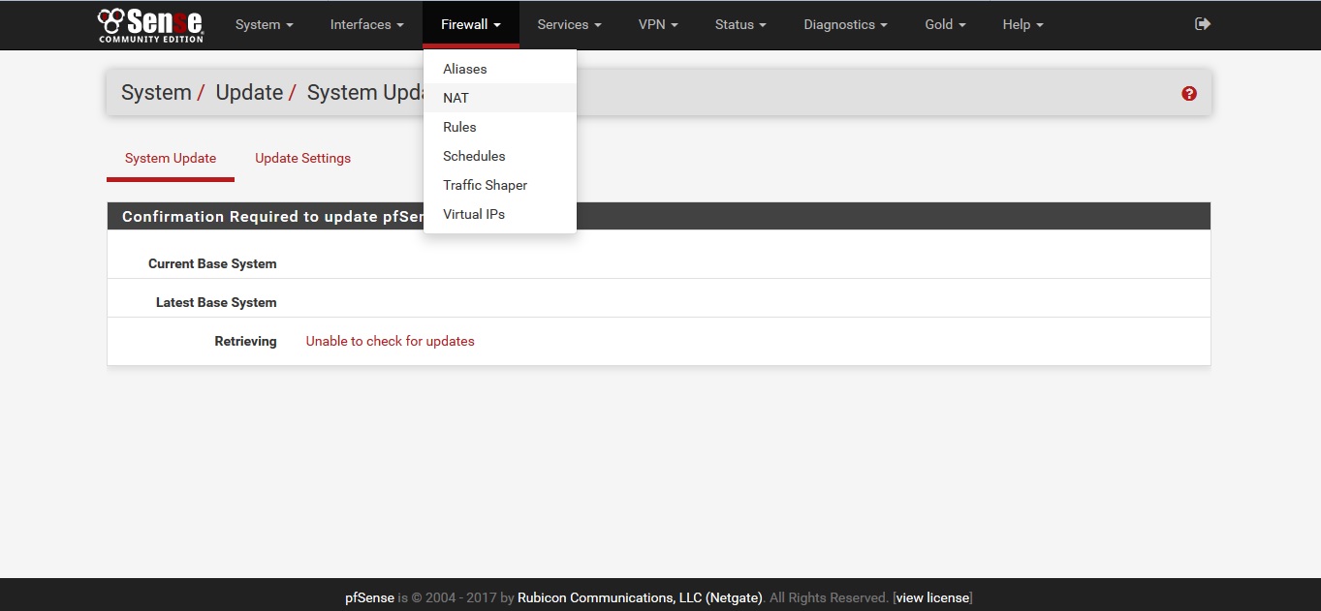Open Rubicon Communications, LLC (Netgate) footer link
The width and height of the screenshot is (1321, 611).
pyautogui.click(x=640, y=597)
